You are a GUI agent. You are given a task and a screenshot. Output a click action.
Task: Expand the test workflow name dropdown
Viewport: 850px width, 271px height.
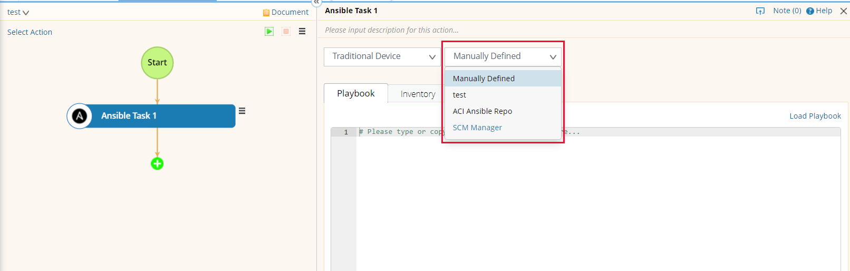click(x=18, y=12)
